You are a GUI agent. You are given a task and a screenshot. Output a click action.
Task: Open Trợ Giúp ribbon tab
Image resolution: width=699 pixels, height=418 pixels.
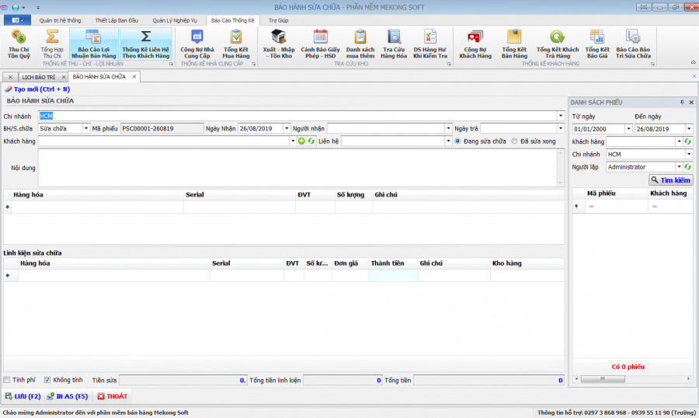[x=278, y=20]
